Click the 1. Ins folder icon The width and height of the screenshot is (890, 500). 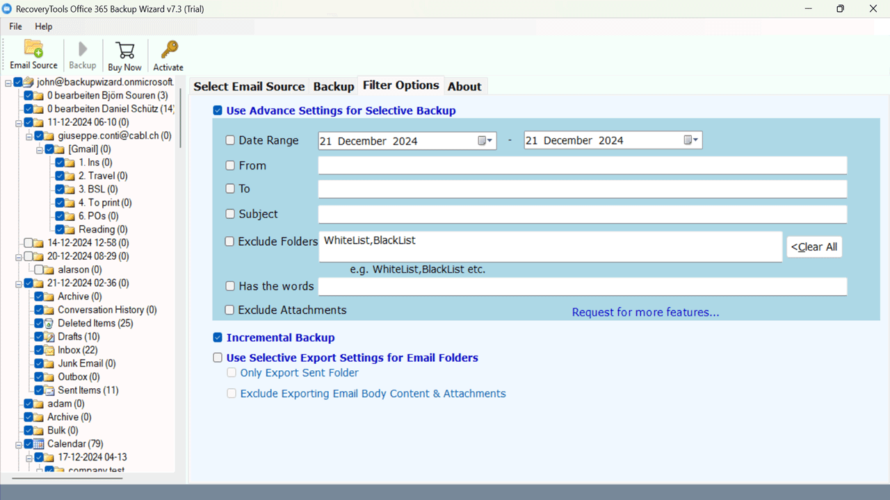[70, 163]
